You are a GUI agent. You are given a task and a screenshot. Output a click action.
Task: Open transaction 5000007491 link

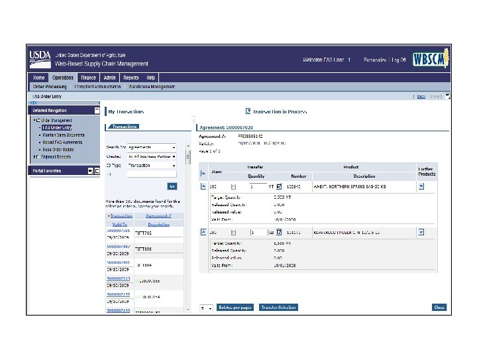tap(119, 263)
